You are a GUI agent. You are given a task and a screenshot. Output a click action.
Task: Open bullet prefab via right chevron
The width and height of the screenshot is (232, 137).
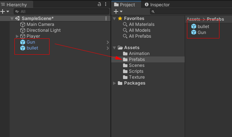point(108,48)
